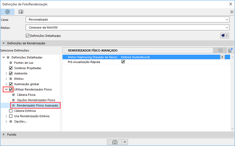This screenshot has height=146, width=235.
Task: Select Opções... tree item
Action: point(21,121)
